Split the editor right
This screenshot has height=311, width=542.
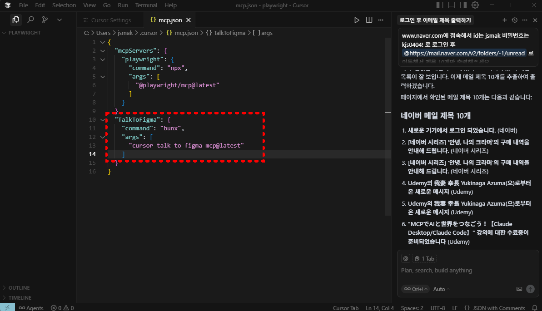pos(369,20)
